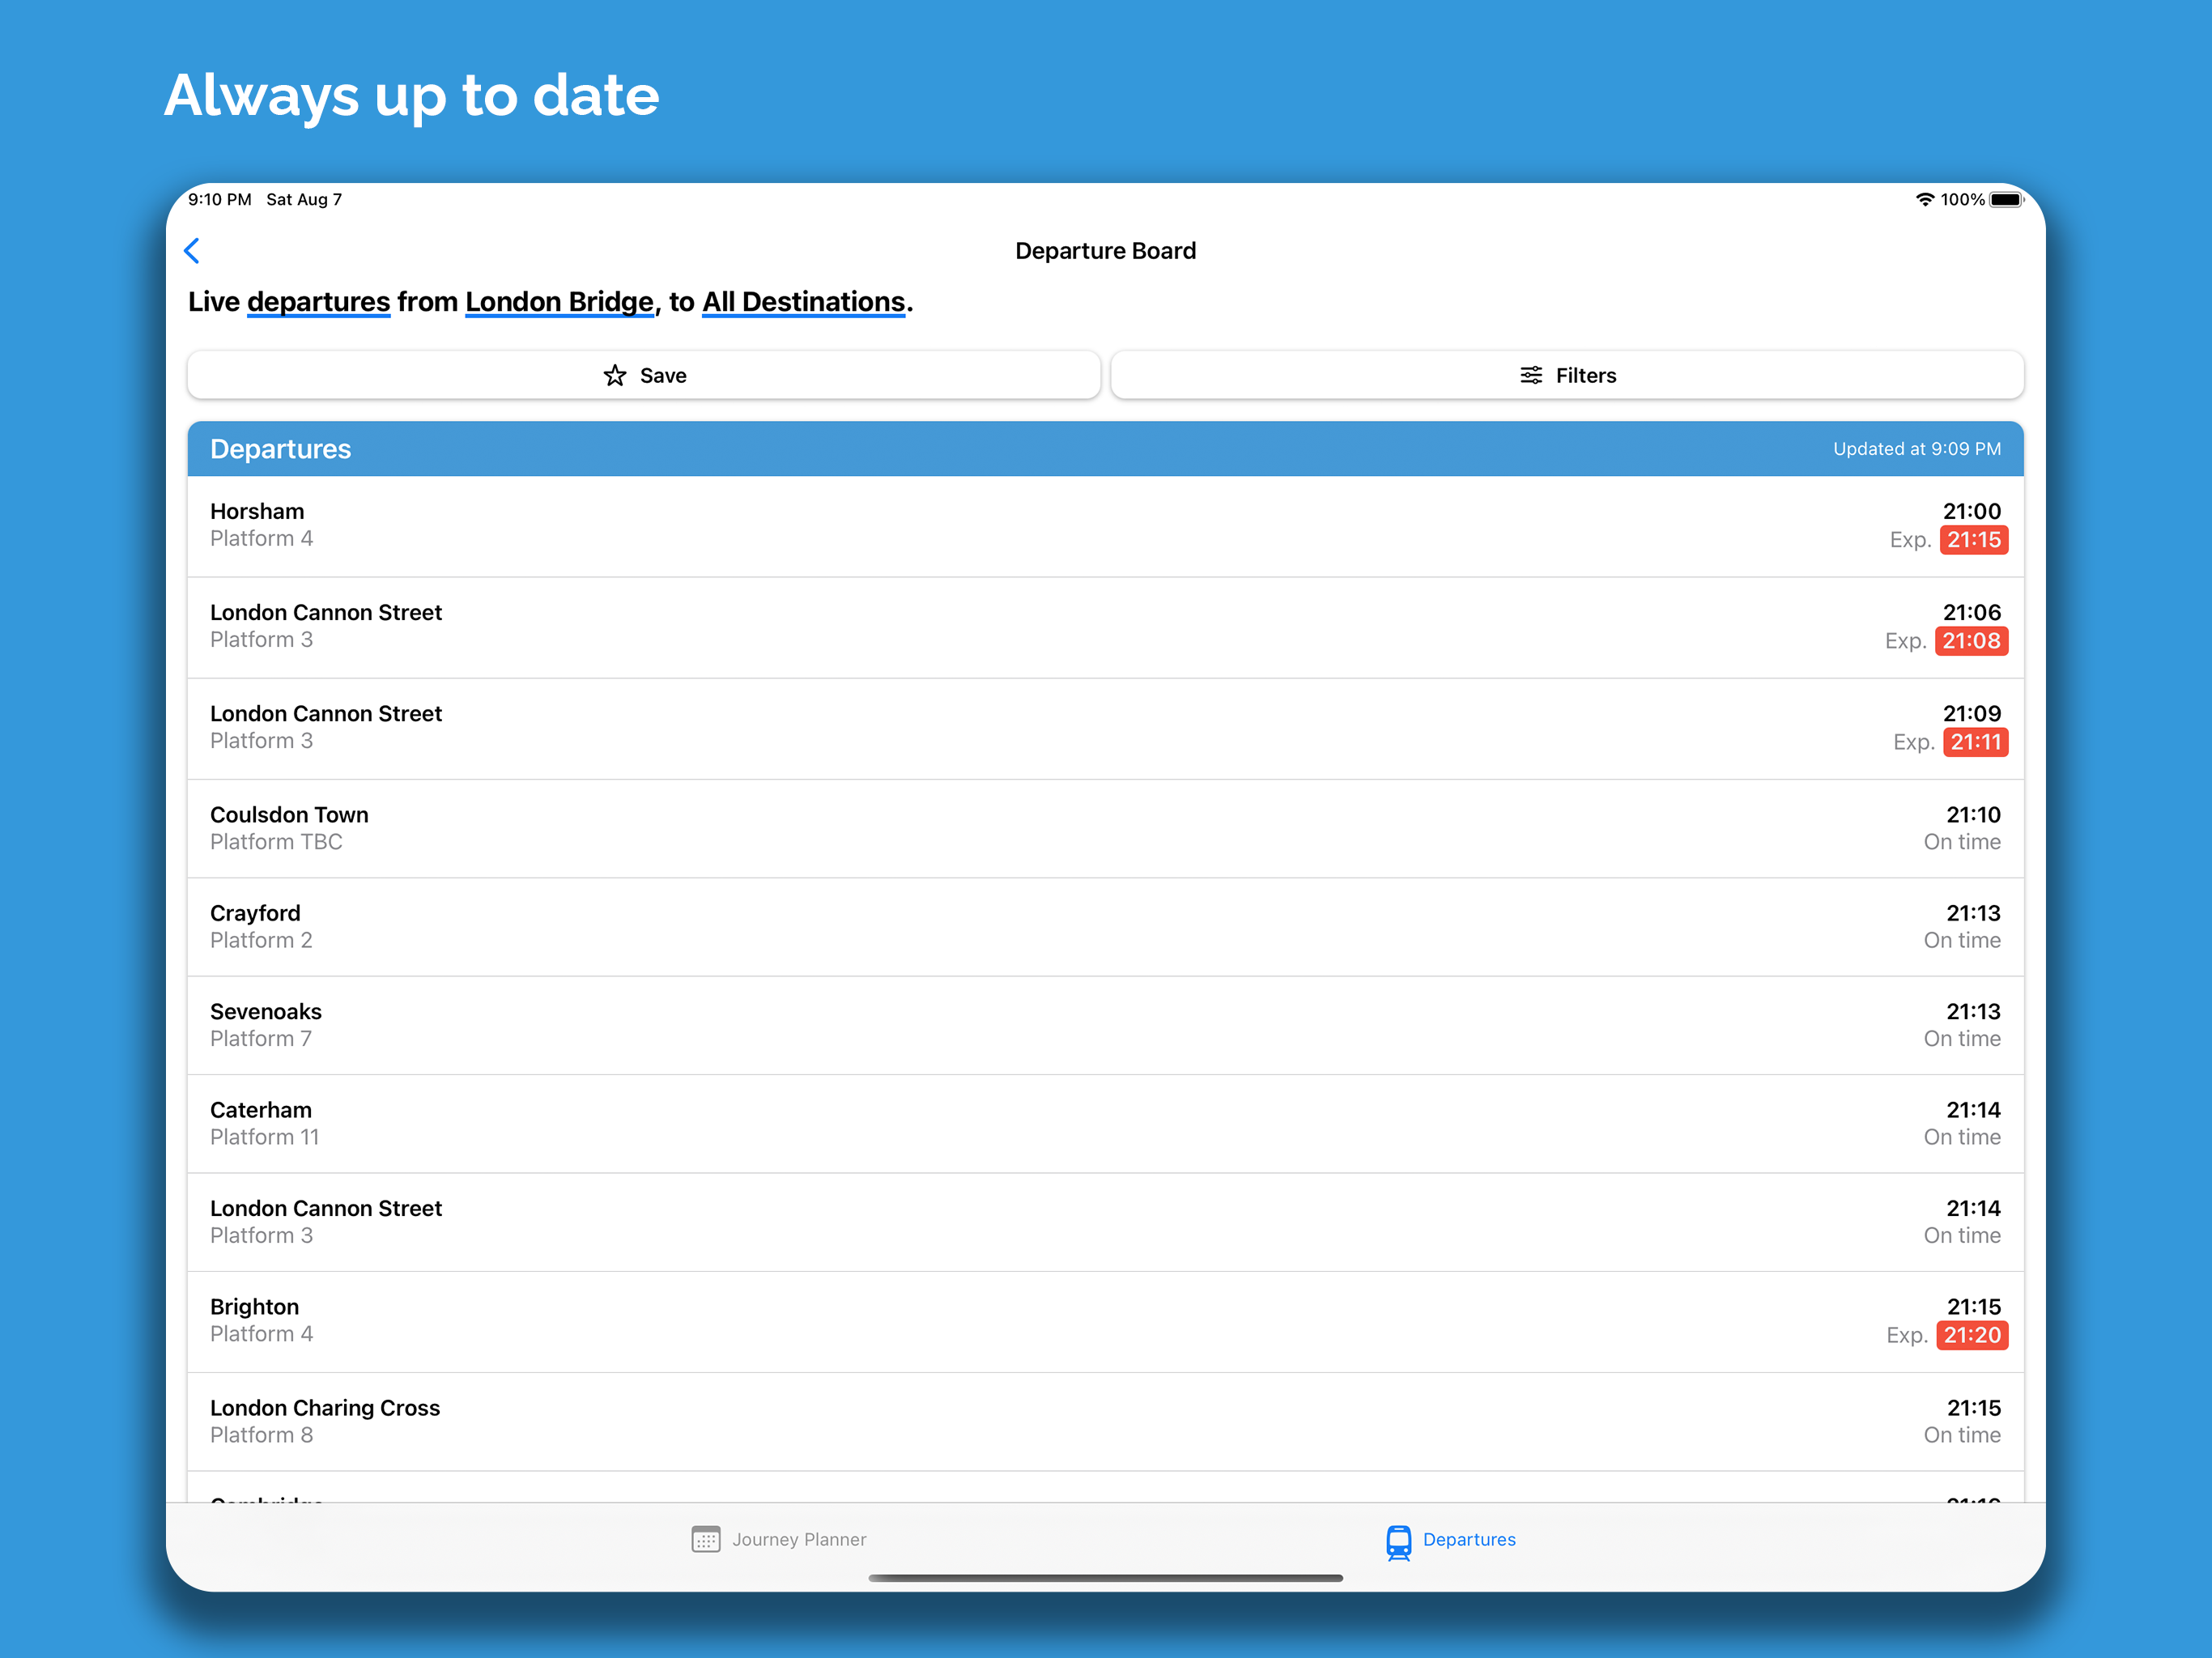Click the star icon on Save
This screenshot has width=2212, height=1658.
(x=615, y=375)
